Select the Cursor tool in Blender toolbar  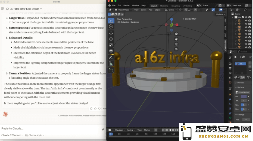[111, 26]
